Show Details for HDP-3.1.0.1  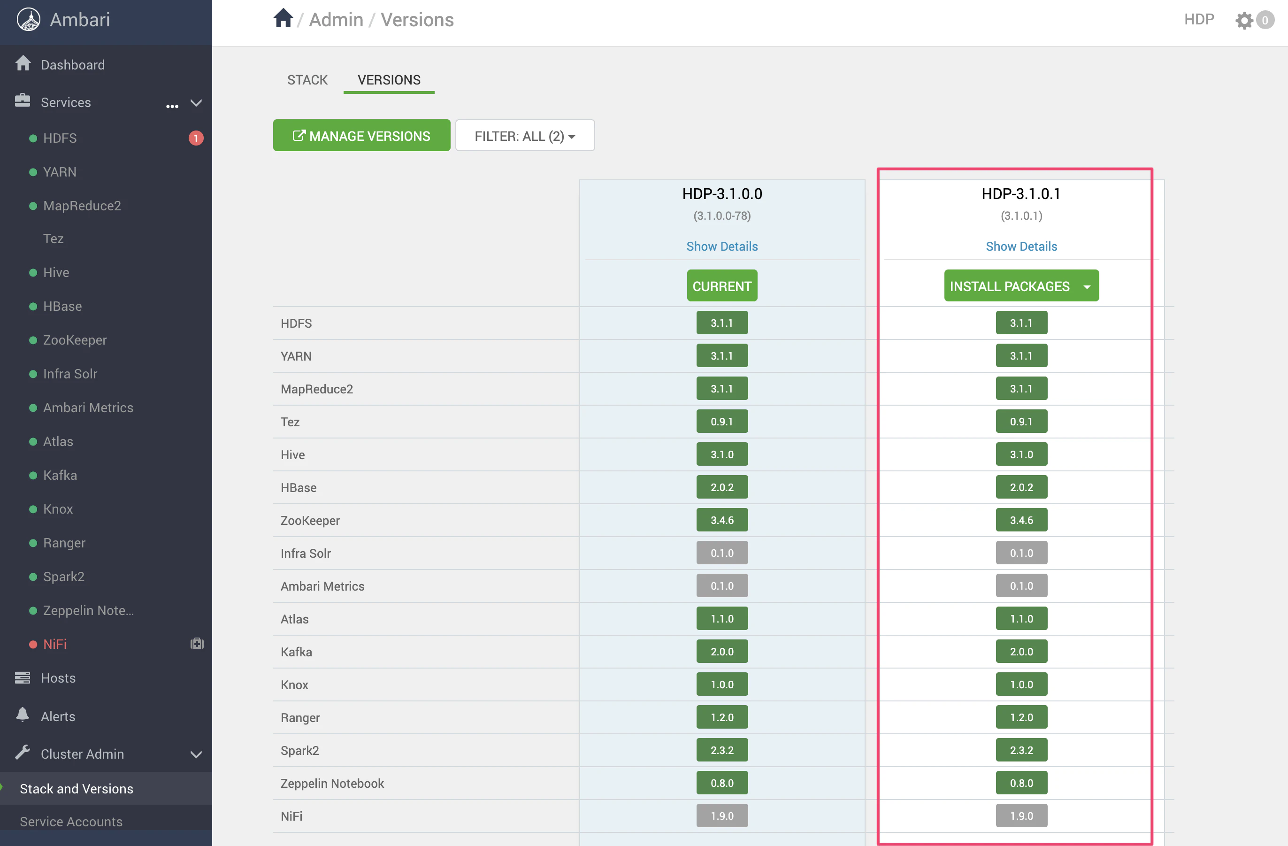coord(1021,247)
